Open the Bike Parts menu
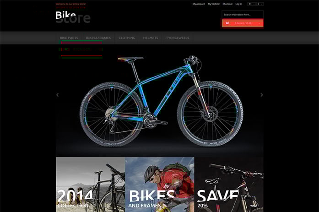Image resolution: width=319 pixels, height=212 pixels. 69,38
